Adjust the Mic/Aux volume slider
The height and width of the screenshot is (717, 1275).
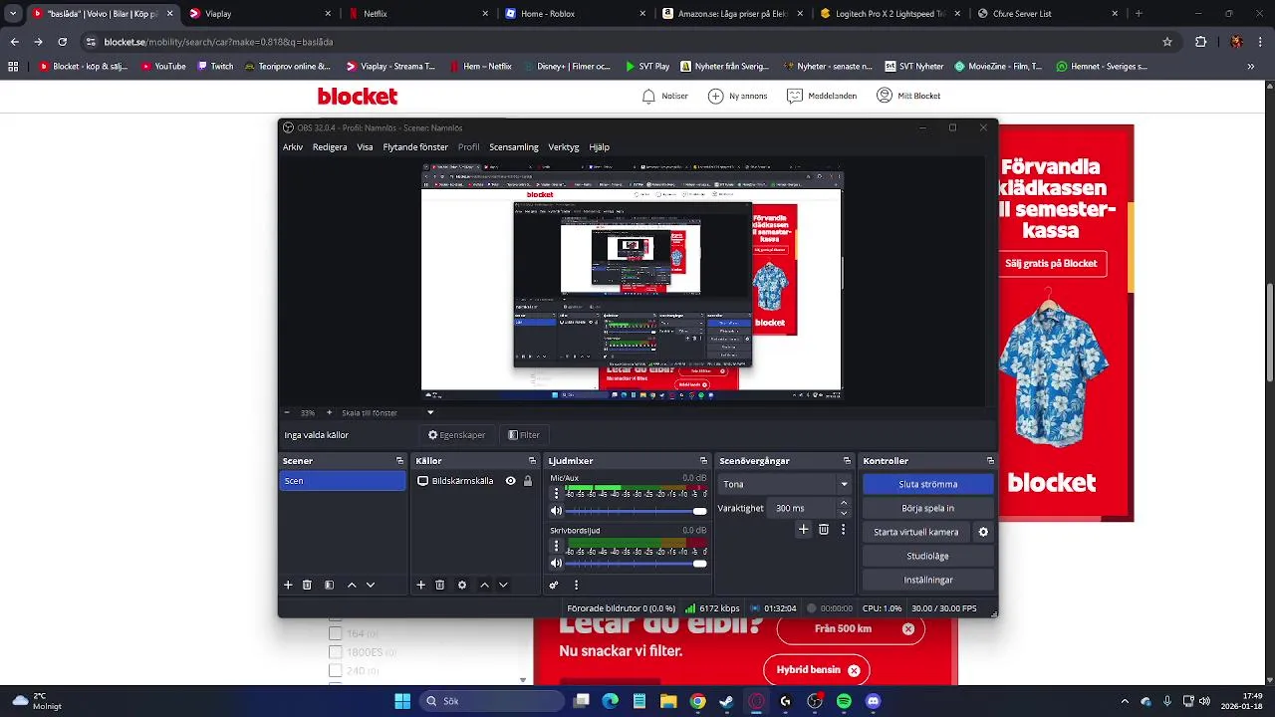pyautogui.click(x=637, y=511)
